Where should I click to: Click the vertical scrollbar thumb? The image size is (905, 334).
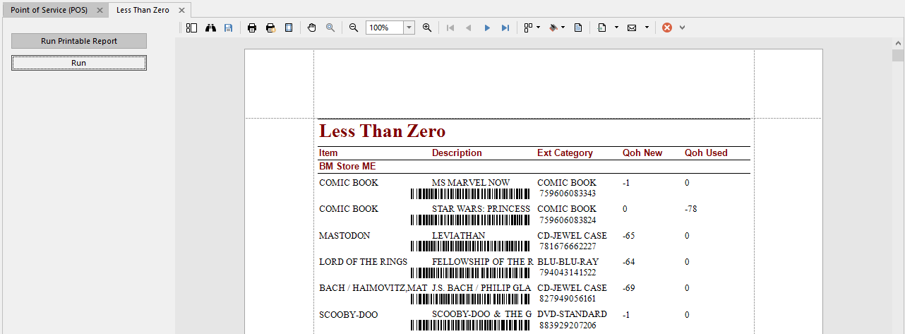pos(898,56)
